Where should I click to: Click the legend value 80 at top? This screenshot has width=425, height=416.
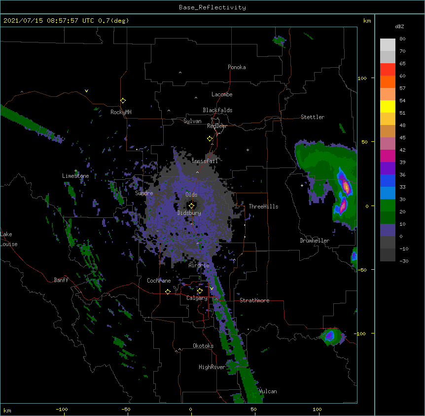pos(402,39)
